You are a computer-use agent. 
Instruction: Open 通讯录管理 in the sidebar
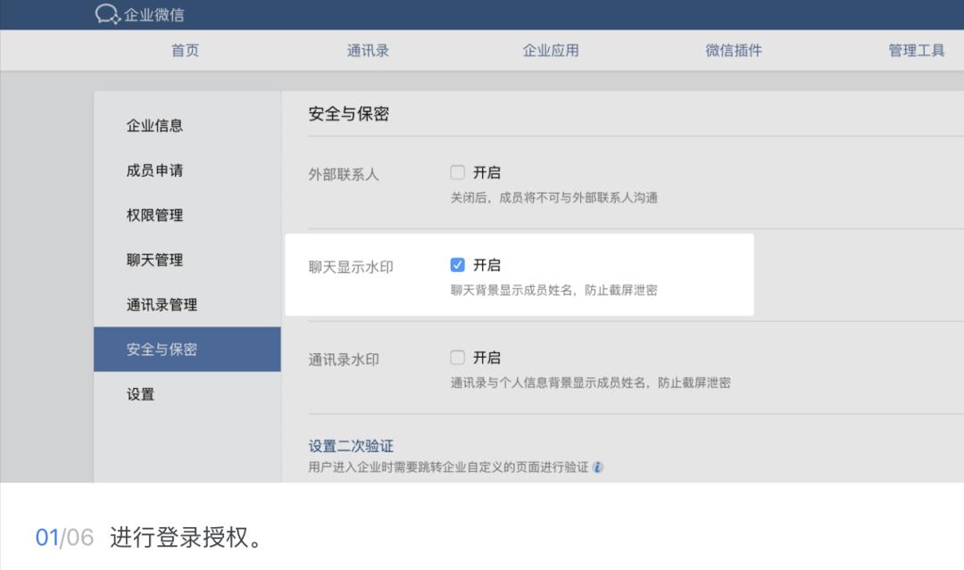(x=161, y=304)
